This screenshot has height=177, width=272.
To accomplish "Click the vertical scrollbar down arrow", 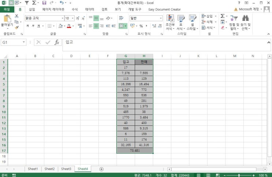I will pyautogui.click(x=269, y=164).
